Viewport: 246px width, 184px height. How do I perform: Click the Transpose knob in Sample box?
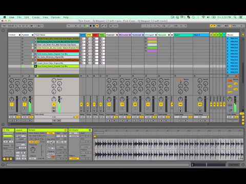[x=33, y=149]
